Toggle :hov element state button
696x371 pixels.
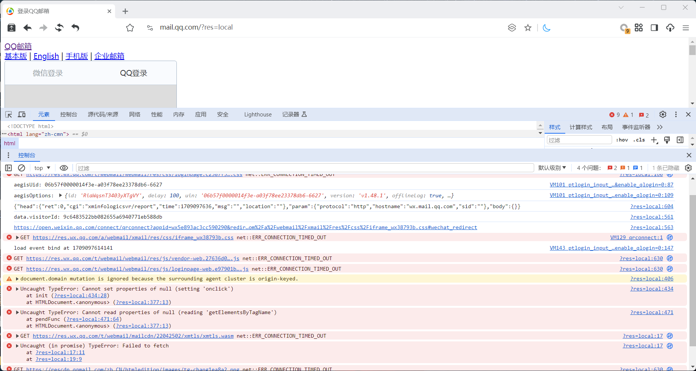point(622,140)
